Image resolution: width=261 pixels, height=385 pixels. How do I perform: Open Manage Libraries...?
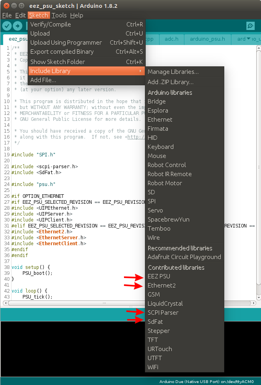click(x=185, y=72)
